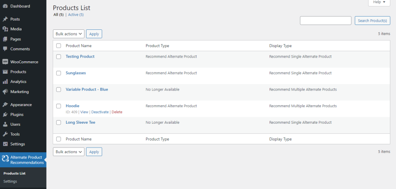396x189 pixels.
Task: Open the Settings submenu item under Products List
Action: pos(10,181)
